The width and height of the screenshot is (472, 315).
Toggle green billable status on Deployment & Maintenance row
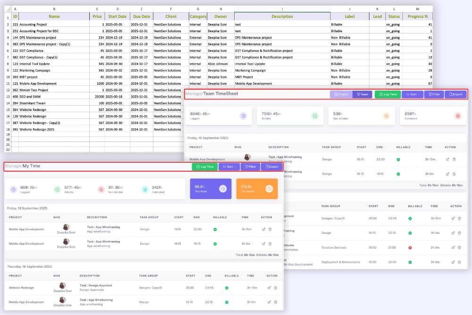click(410, 262)
